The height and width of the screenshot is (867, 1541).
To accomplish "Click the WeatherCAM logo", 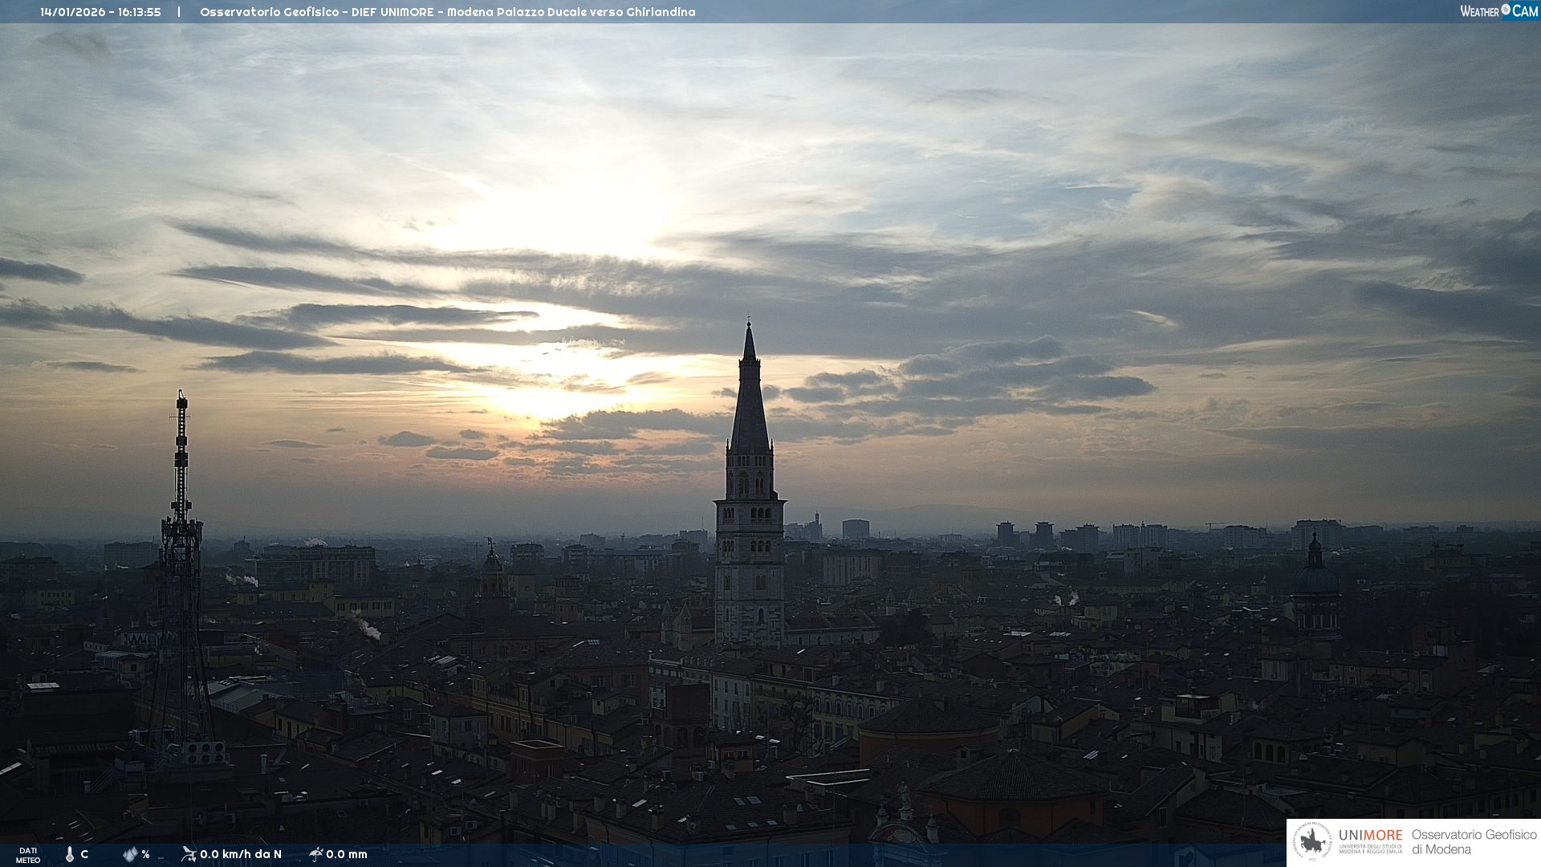I will 1498,11.
